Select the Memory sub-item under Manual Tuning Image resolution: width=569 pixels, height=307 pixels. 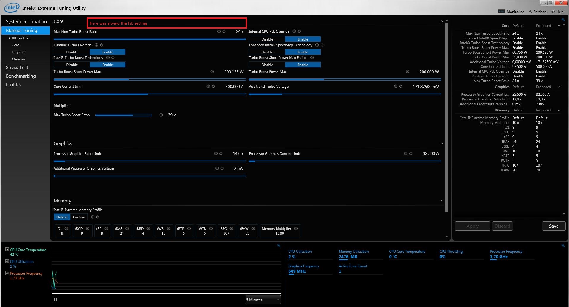tap(18, 59)
